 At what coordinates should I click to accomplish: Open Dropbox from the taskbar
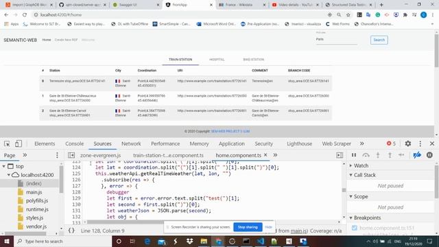coord(190,241)
